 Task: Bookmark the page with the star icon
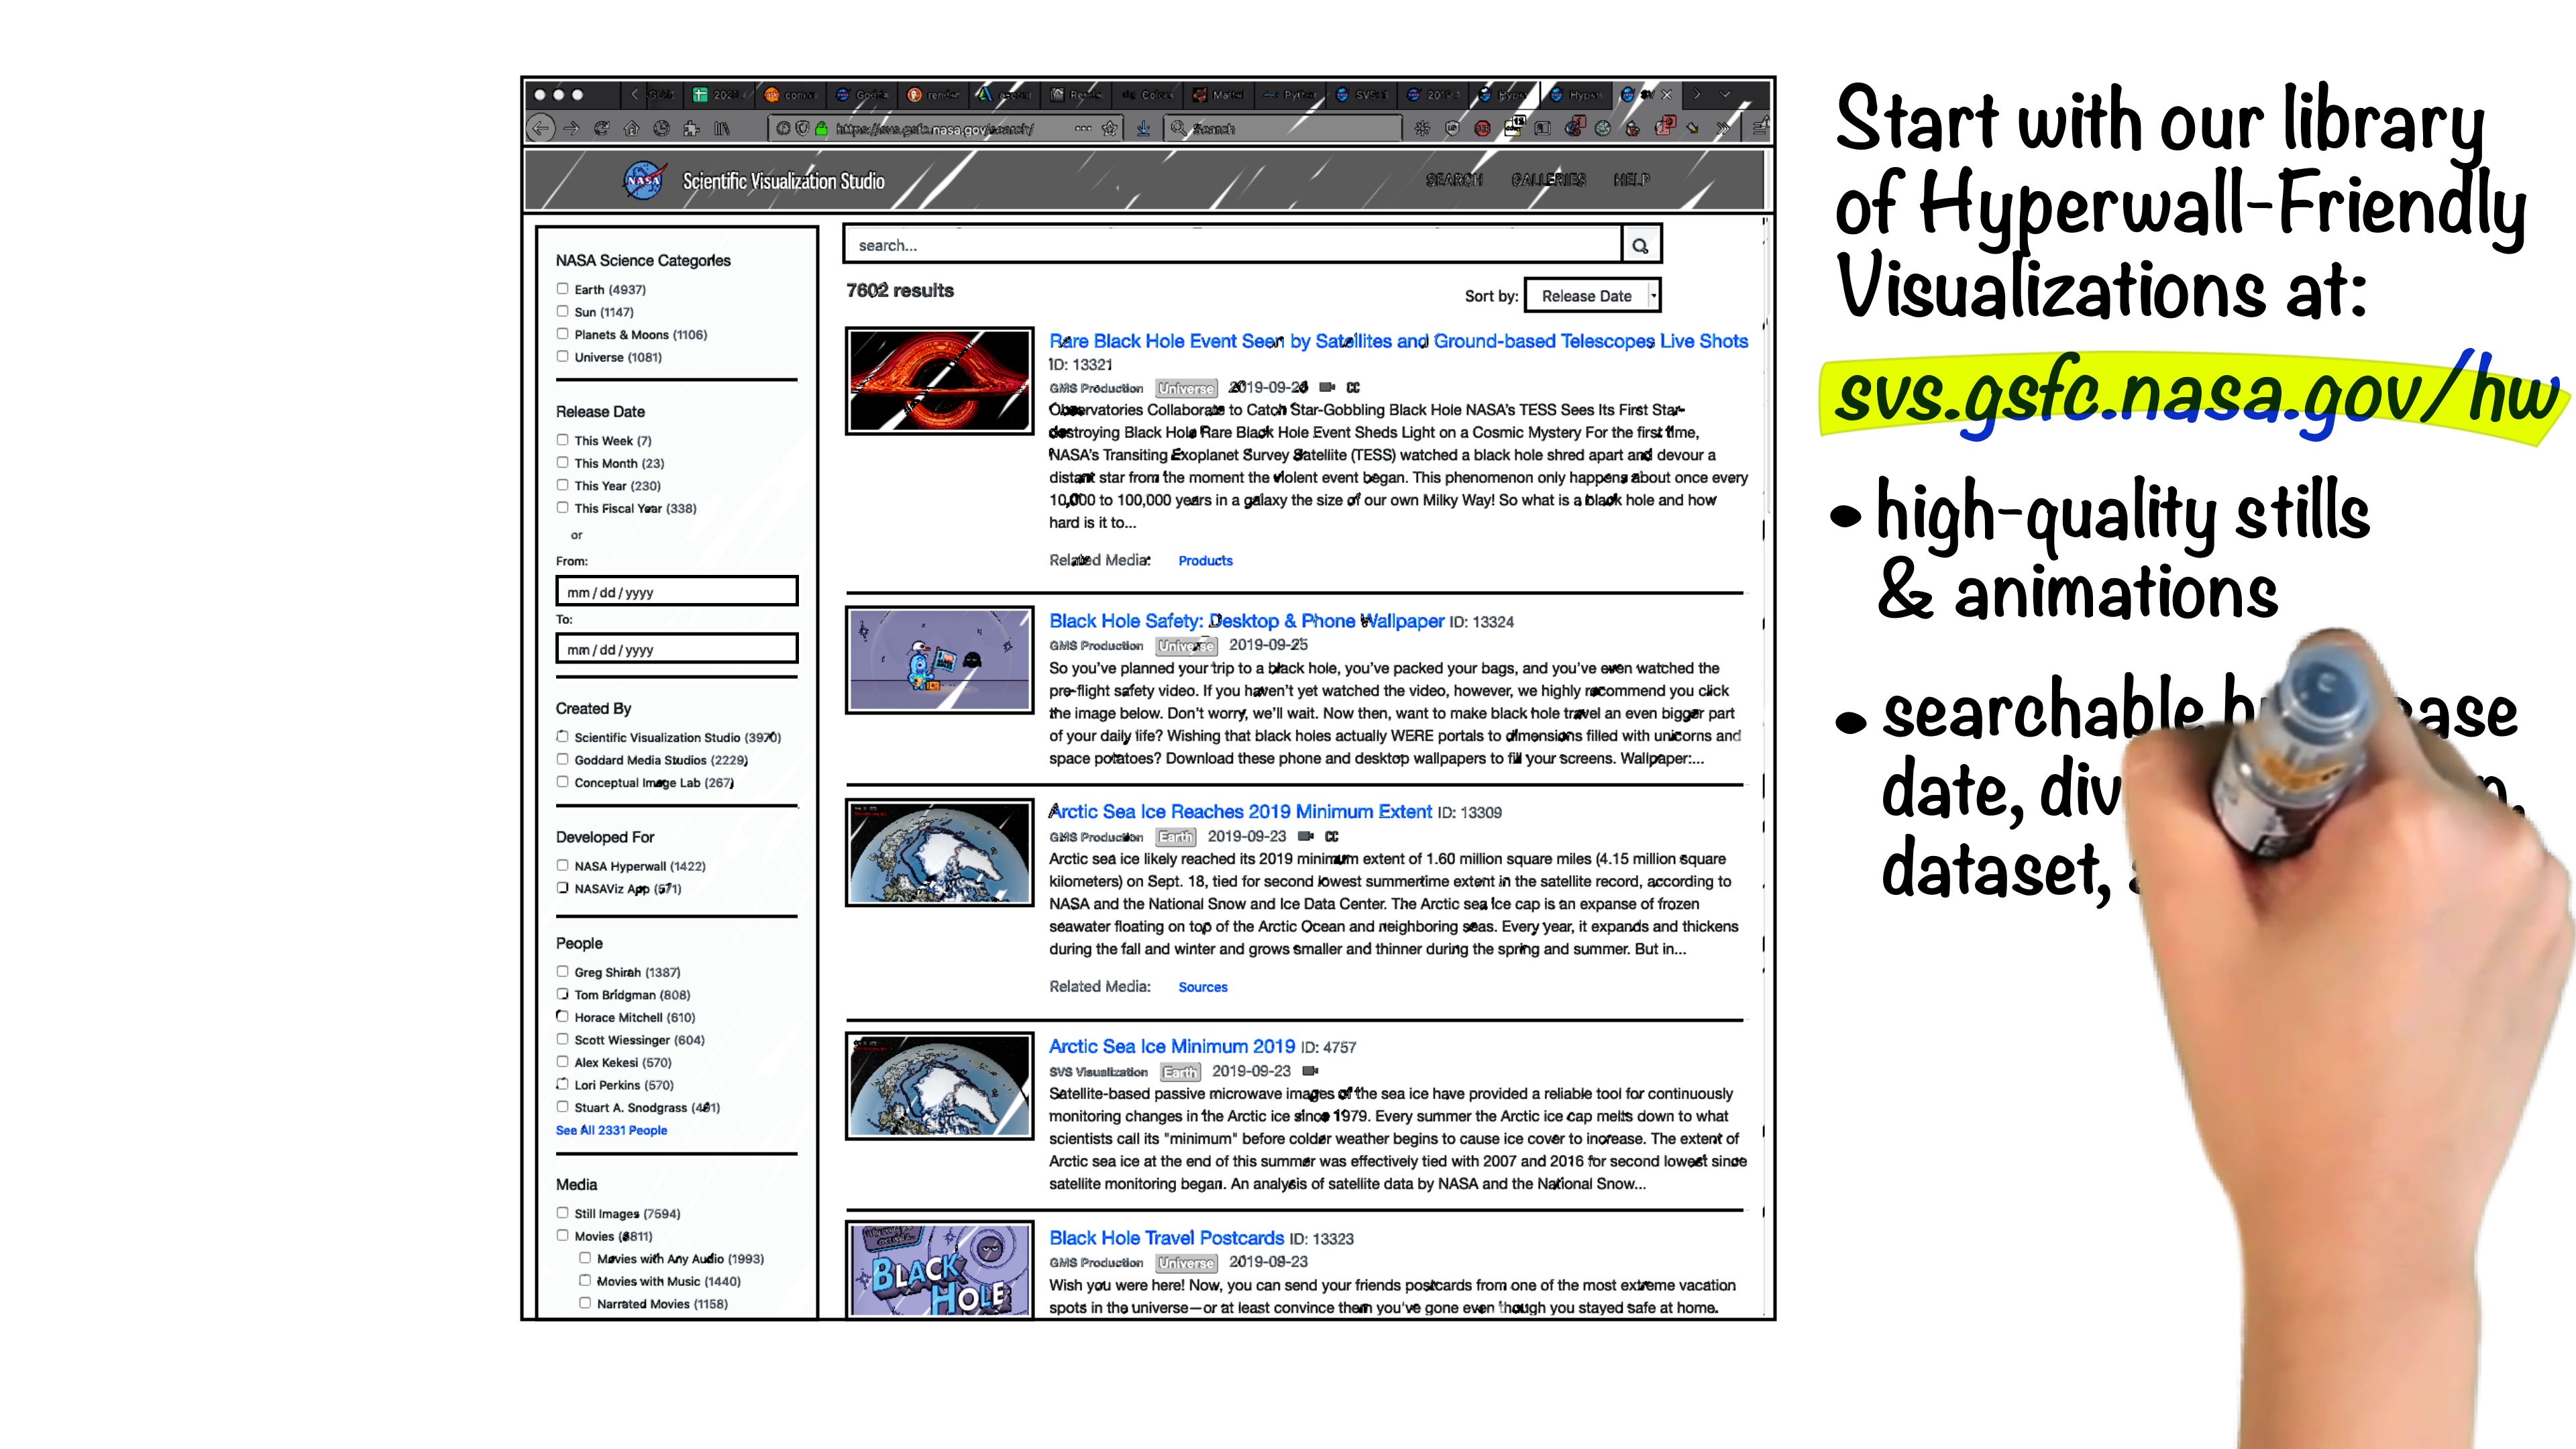point(1109,128)
